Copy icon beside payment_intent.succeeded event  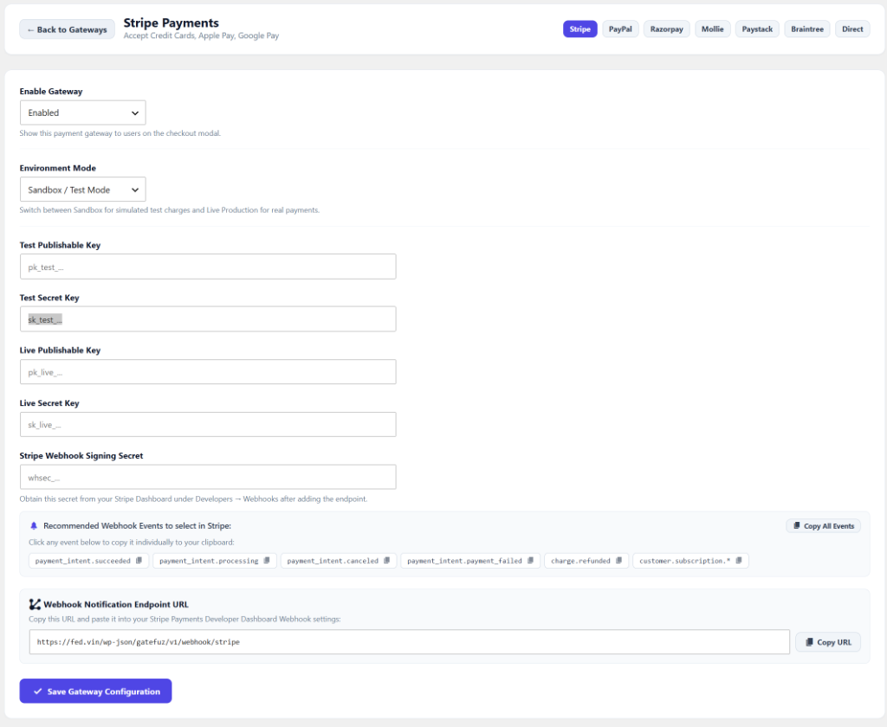(139, 561)
